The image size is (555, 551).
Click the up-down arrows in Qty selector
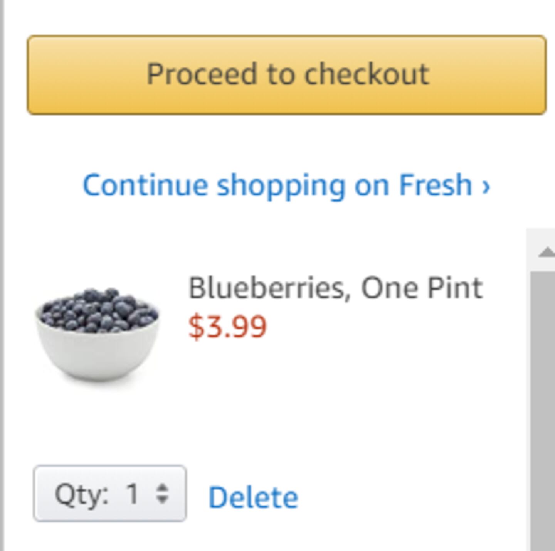coord(163,494)
